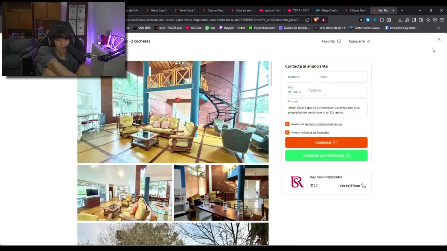Click the Raul Solis Propiedades name

pos(326,177)
